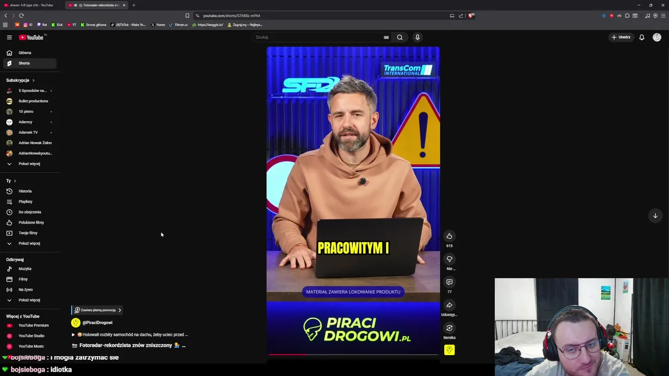Screen dimensions: 669x376
Task: Open YouTube notifications bell
Action: tap(642, 37)
